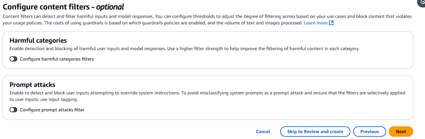This screenshot has height=139, width=425.
Task: Proceed with the orange Next button
Action: (401, 132)
